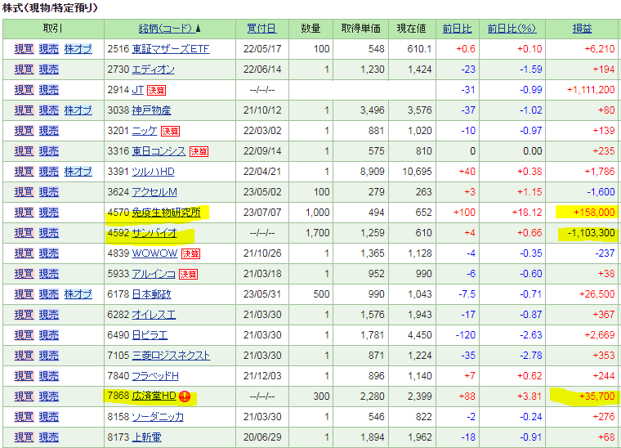Viewport: 621px width, 448px height.
Task: Click 現買 for JT
Action: [25, 90]
